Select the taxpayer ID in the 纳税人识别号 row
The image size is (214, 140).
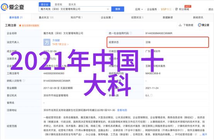click(57, 81)
